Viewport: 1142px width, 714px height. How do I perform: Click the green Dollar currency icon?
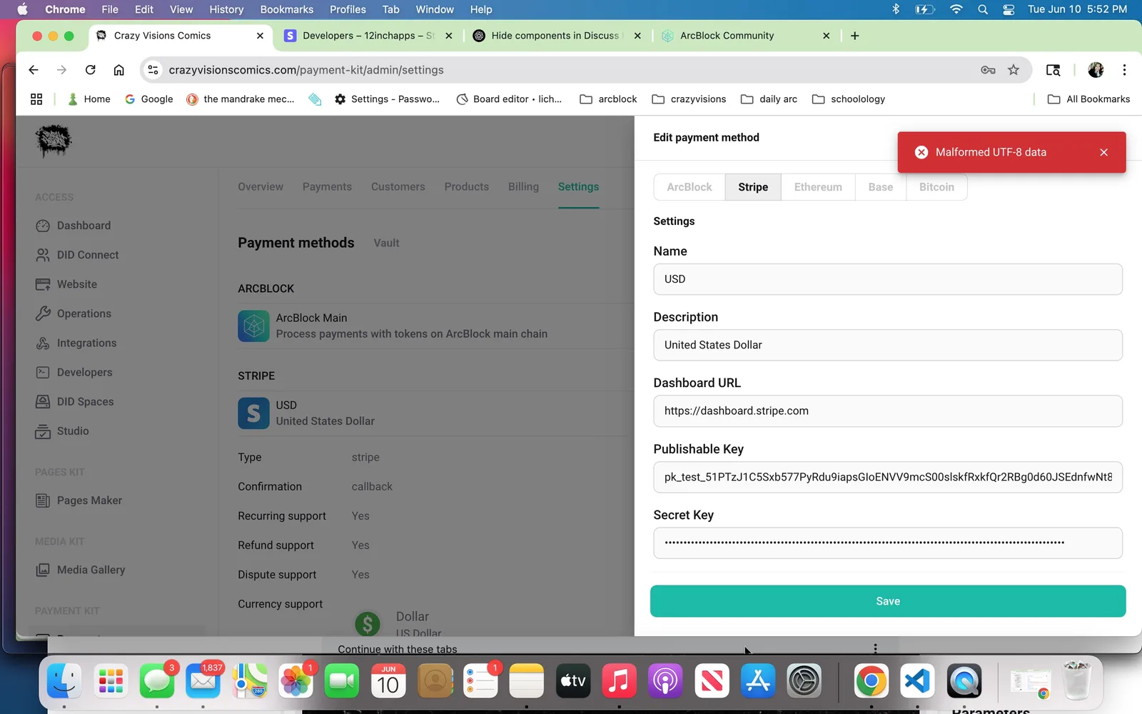(368, 624)
